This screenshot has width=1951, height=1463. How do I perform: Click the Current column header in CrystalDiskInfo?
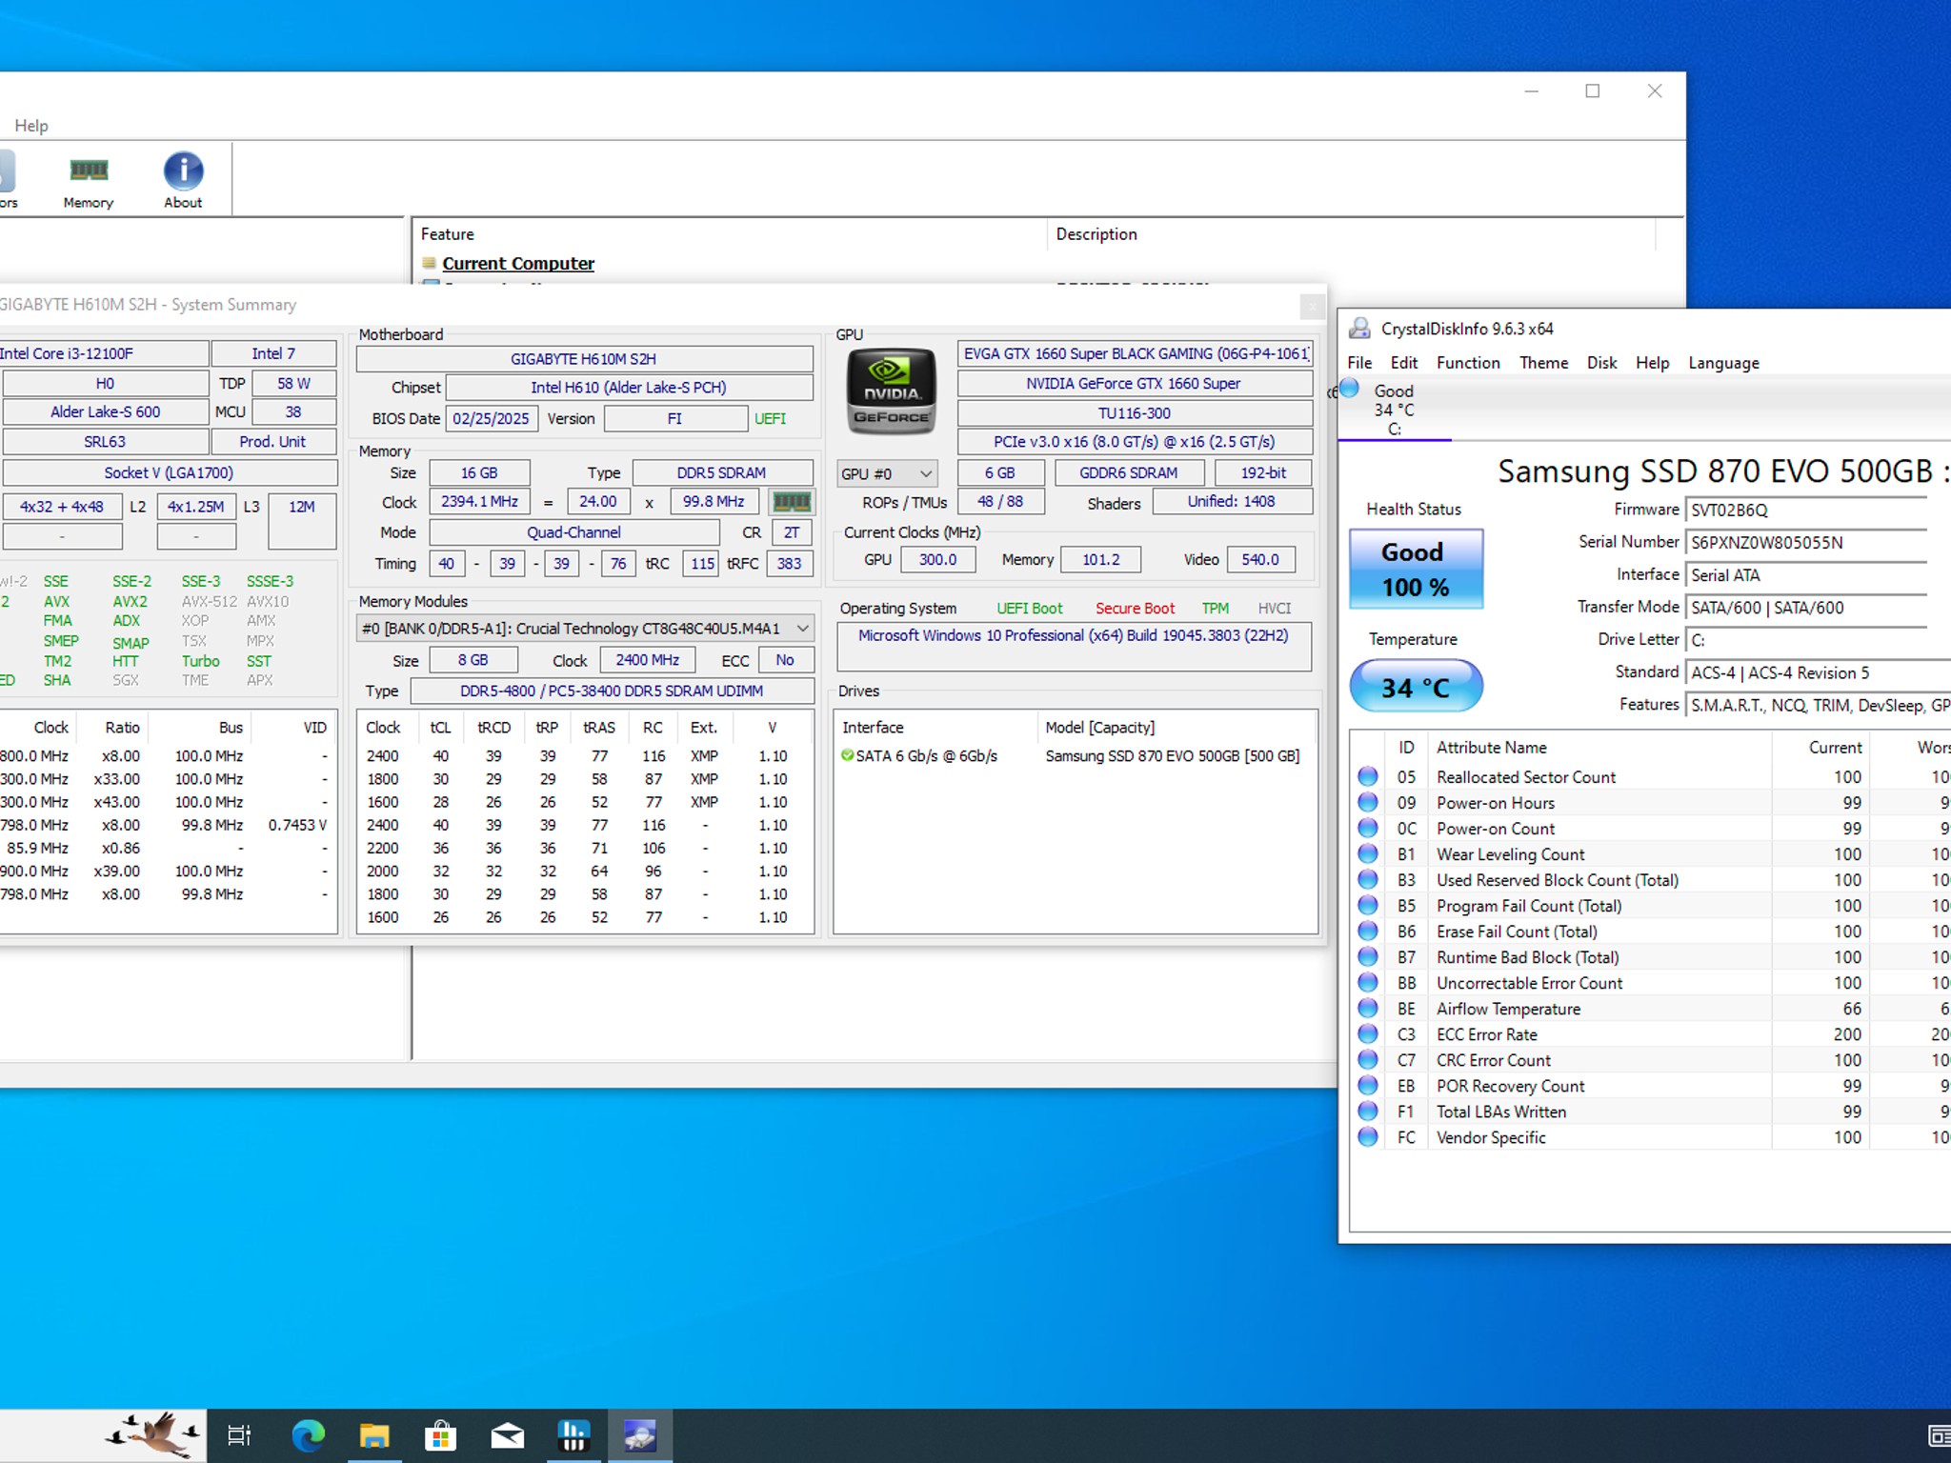click(x=1820, y=748)
